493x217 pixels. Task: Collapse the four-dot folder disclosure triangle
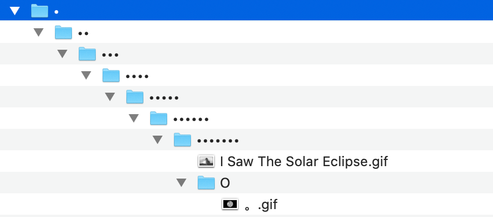pyautogui.click(x=86, y=75)
